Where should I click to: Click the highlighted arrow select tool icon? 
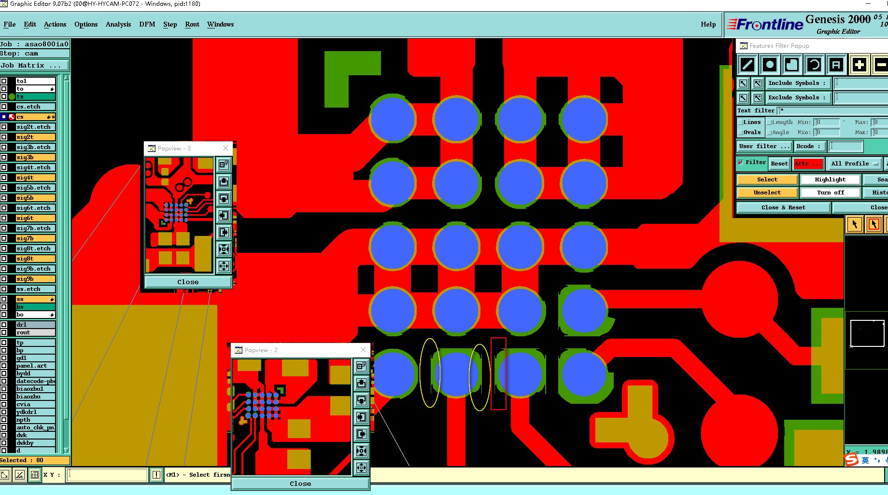click(874, 224)
